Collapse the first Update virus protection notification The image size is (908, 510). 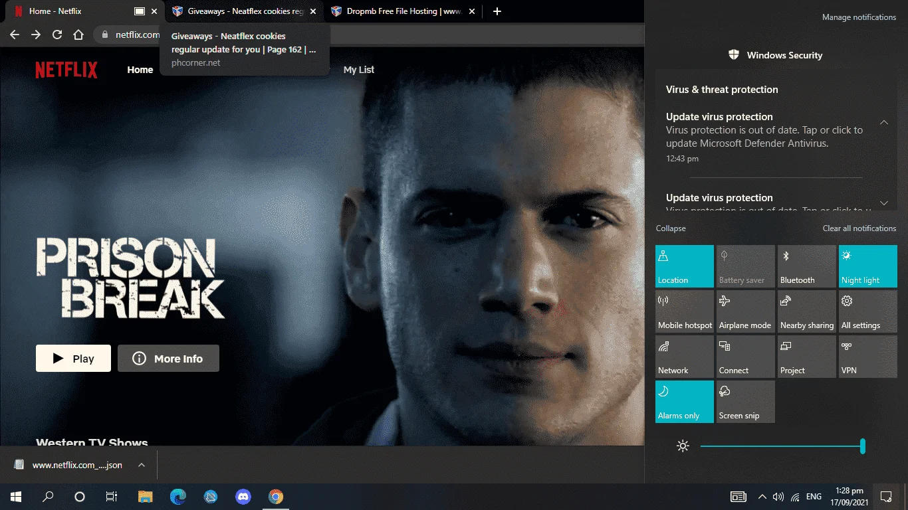point(884,122)
